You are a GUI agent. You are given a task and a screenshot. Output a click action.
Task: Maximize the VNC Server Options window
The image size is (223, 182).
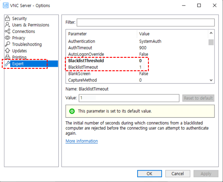[199, 6]
